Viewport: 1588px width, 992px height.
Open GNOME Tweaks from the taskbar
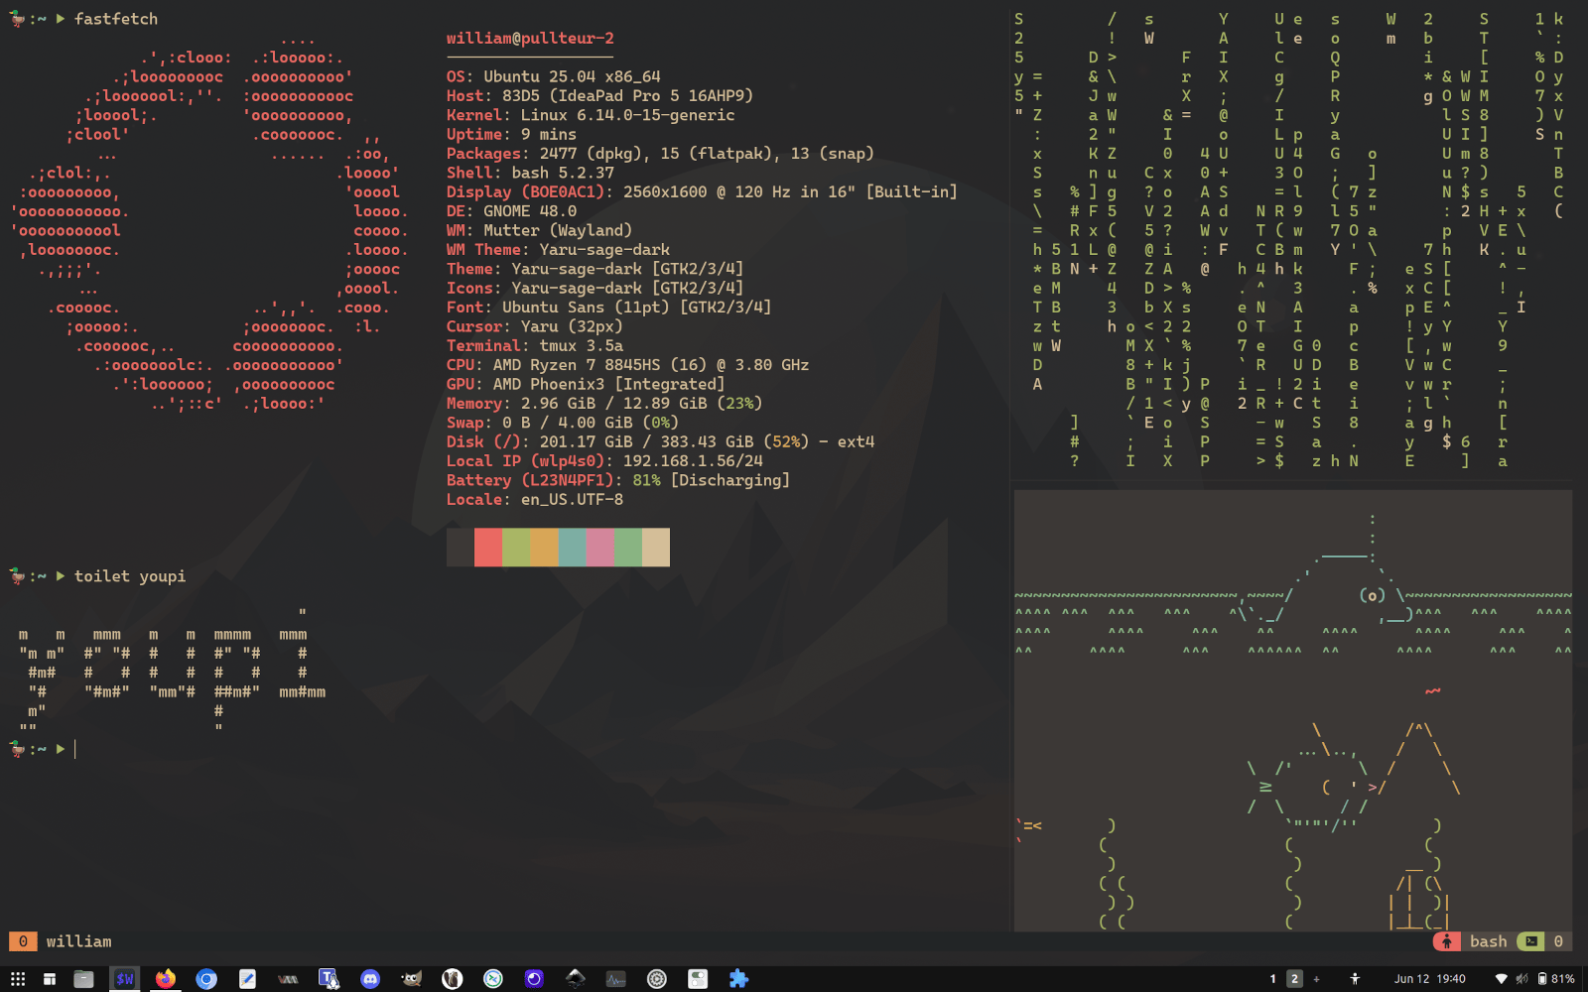pos(698,980)
